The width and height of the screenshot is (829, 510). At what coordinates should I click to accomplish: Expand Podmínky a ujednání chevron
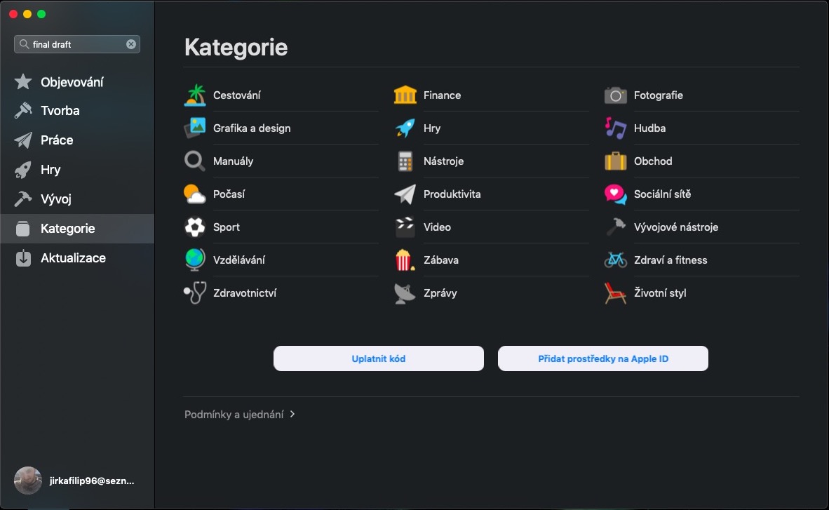(x=292, y=415)
